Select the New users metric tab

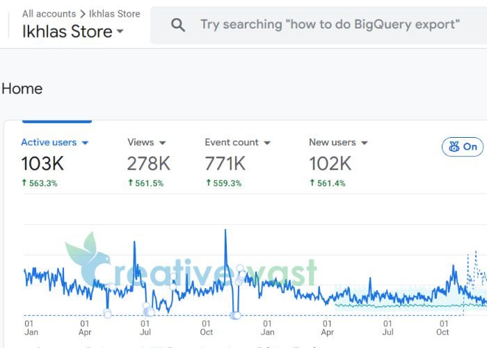coord(333,142)
